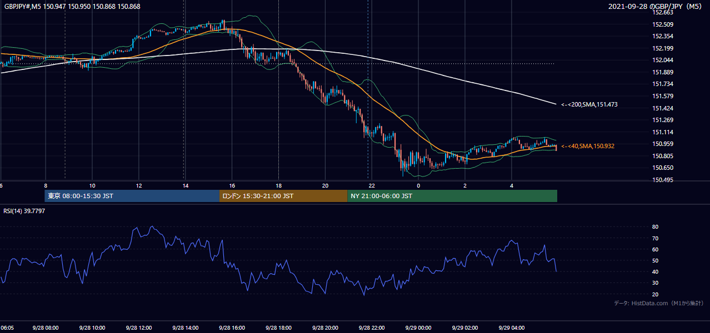Click price axis value 151.114
710x333 pixels.
tap(663, 132)
